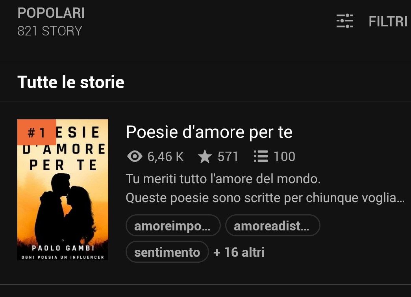The image size is (411, 297).
Task: Click the 821 STORY count
Action: pyautogui.click(x=50, y=31)
